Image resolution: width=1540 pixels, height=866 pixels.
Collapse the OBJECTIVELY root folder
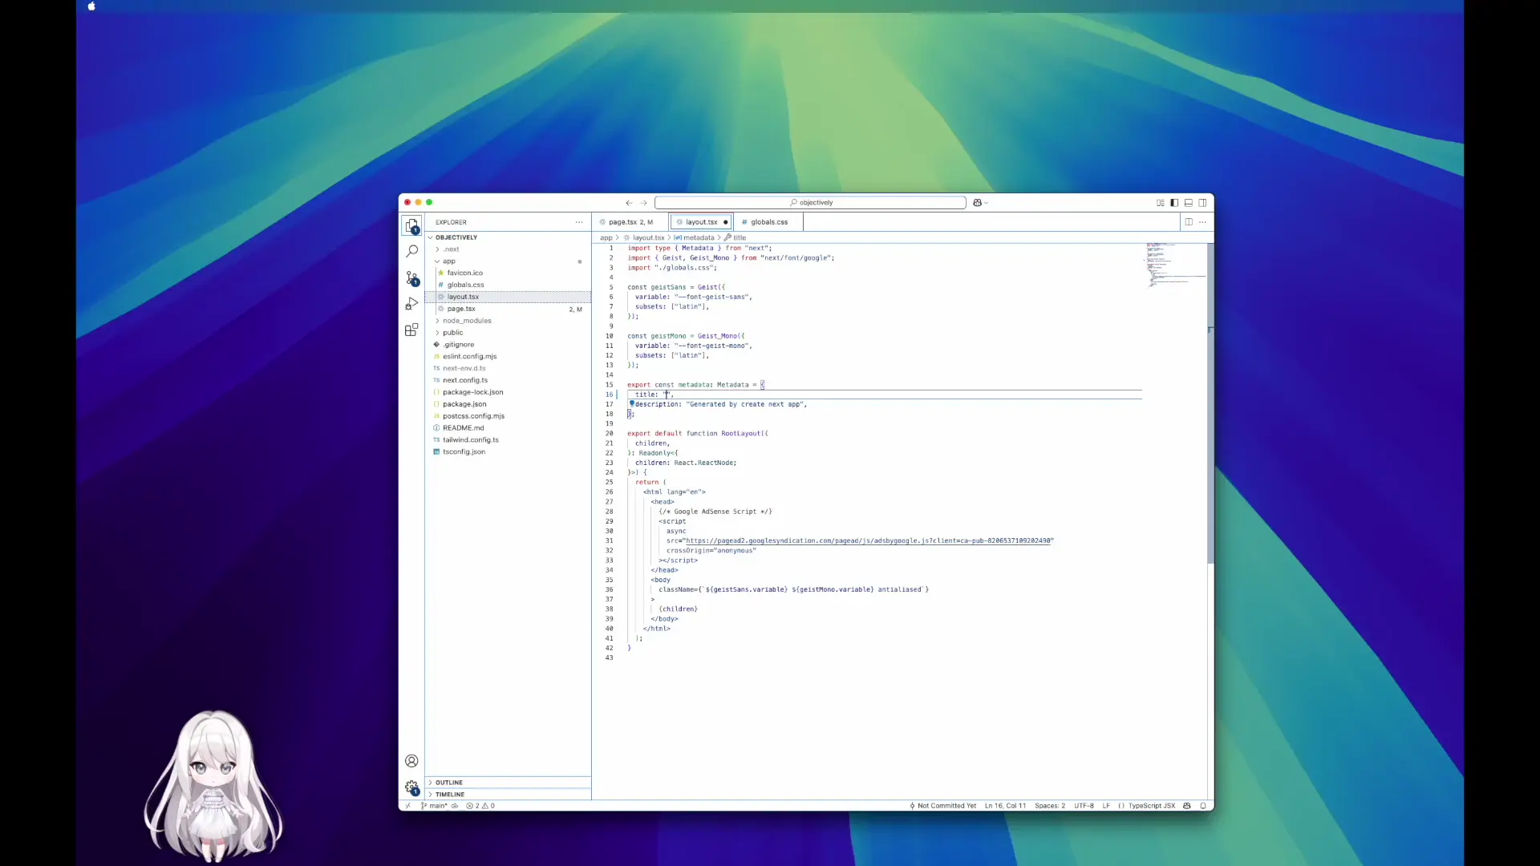[x=509, y=237]
